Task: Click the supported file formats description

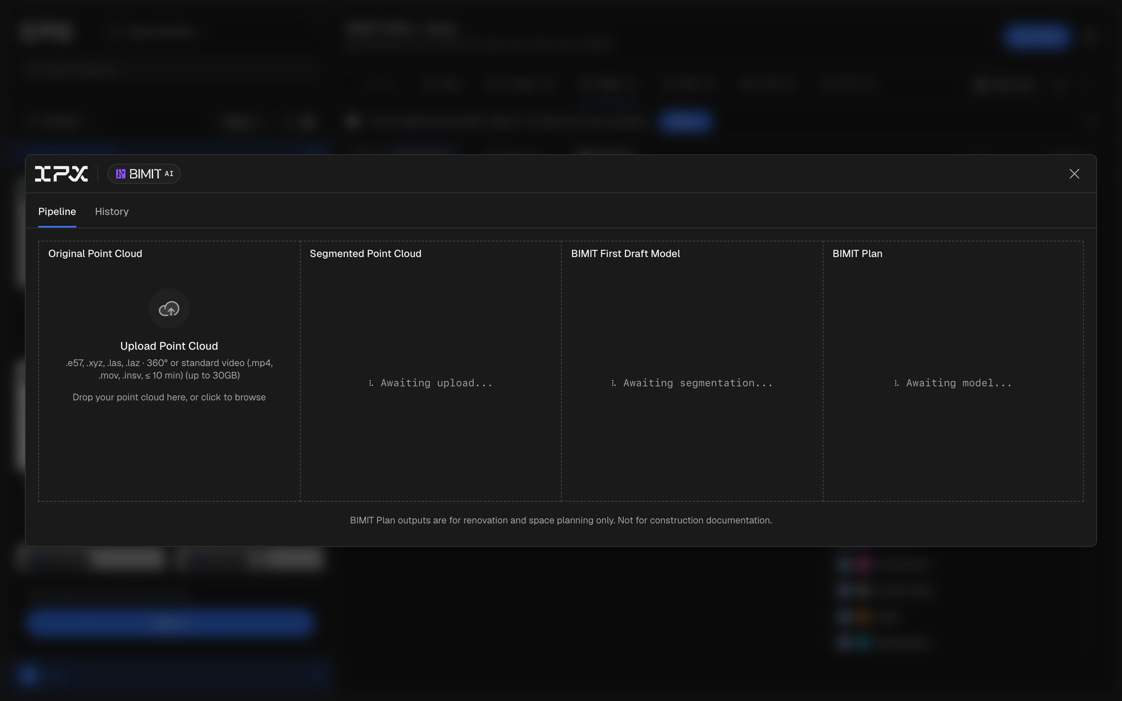Action: click(x=169, y=369)
